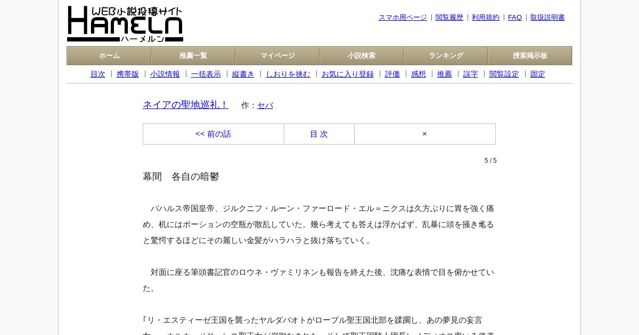The height and width of the screenshot is (335, 639).
Task: Click the × chapter navigation cell
Action: point(425,134)
